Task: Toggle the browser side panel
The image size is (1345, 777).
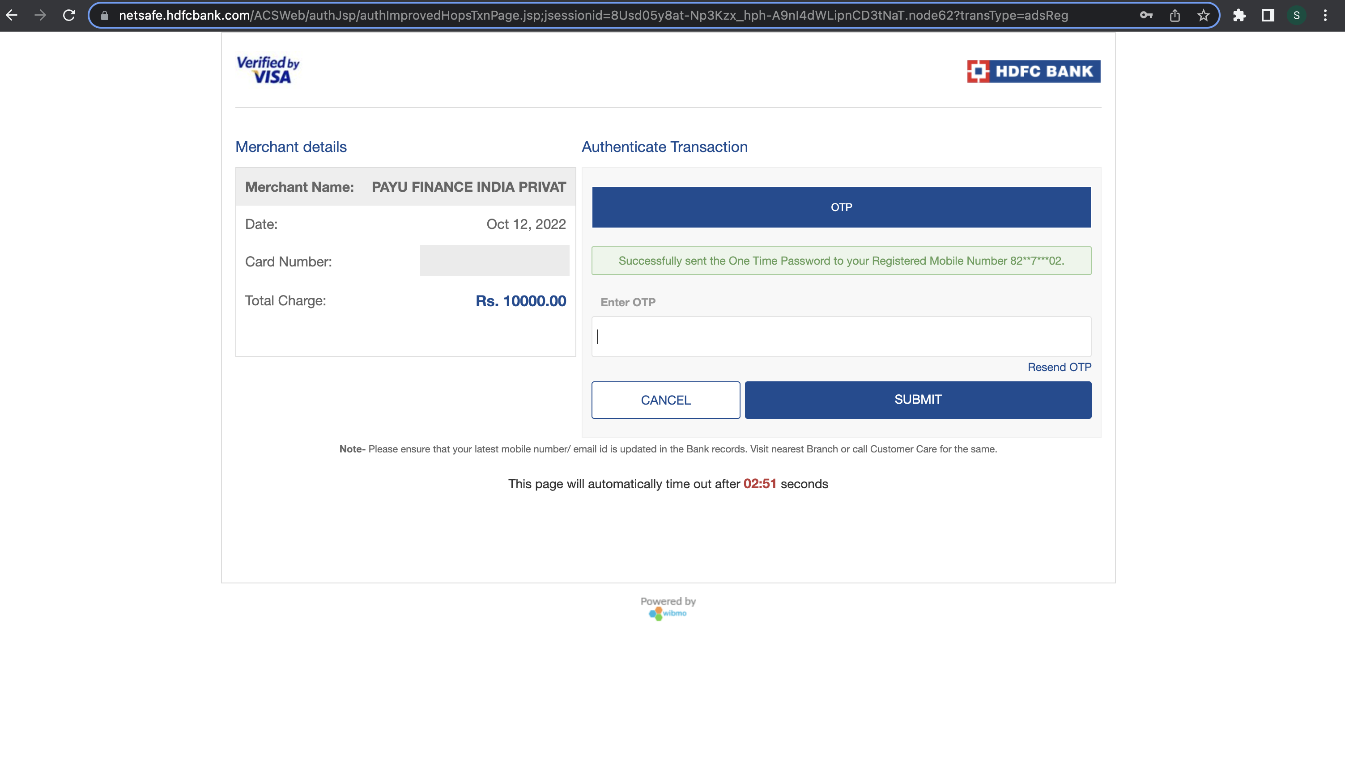Action: [x=1268, y=16]
